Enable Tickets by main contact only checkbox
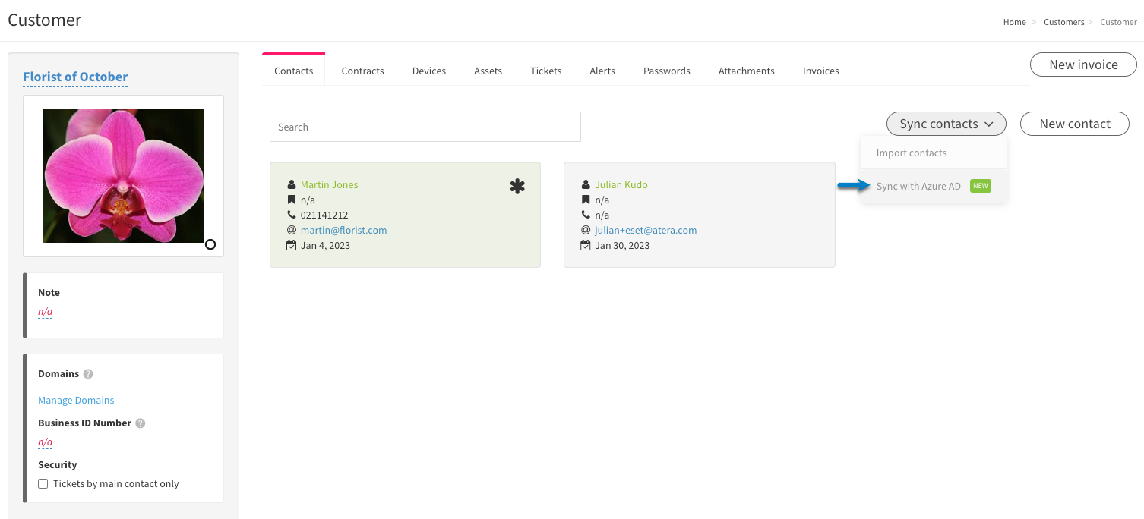The image size is (1144, 519). point(43,484)
